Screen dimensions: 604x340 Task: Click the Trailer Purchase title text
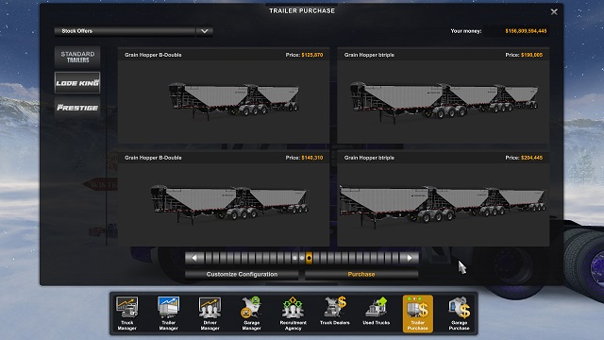pyautogui.click(x=302, y=10)
